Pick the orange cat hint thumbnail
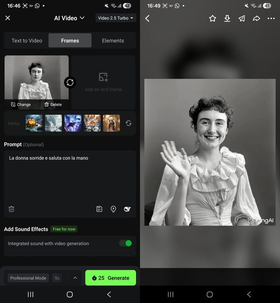 (92, 123)
